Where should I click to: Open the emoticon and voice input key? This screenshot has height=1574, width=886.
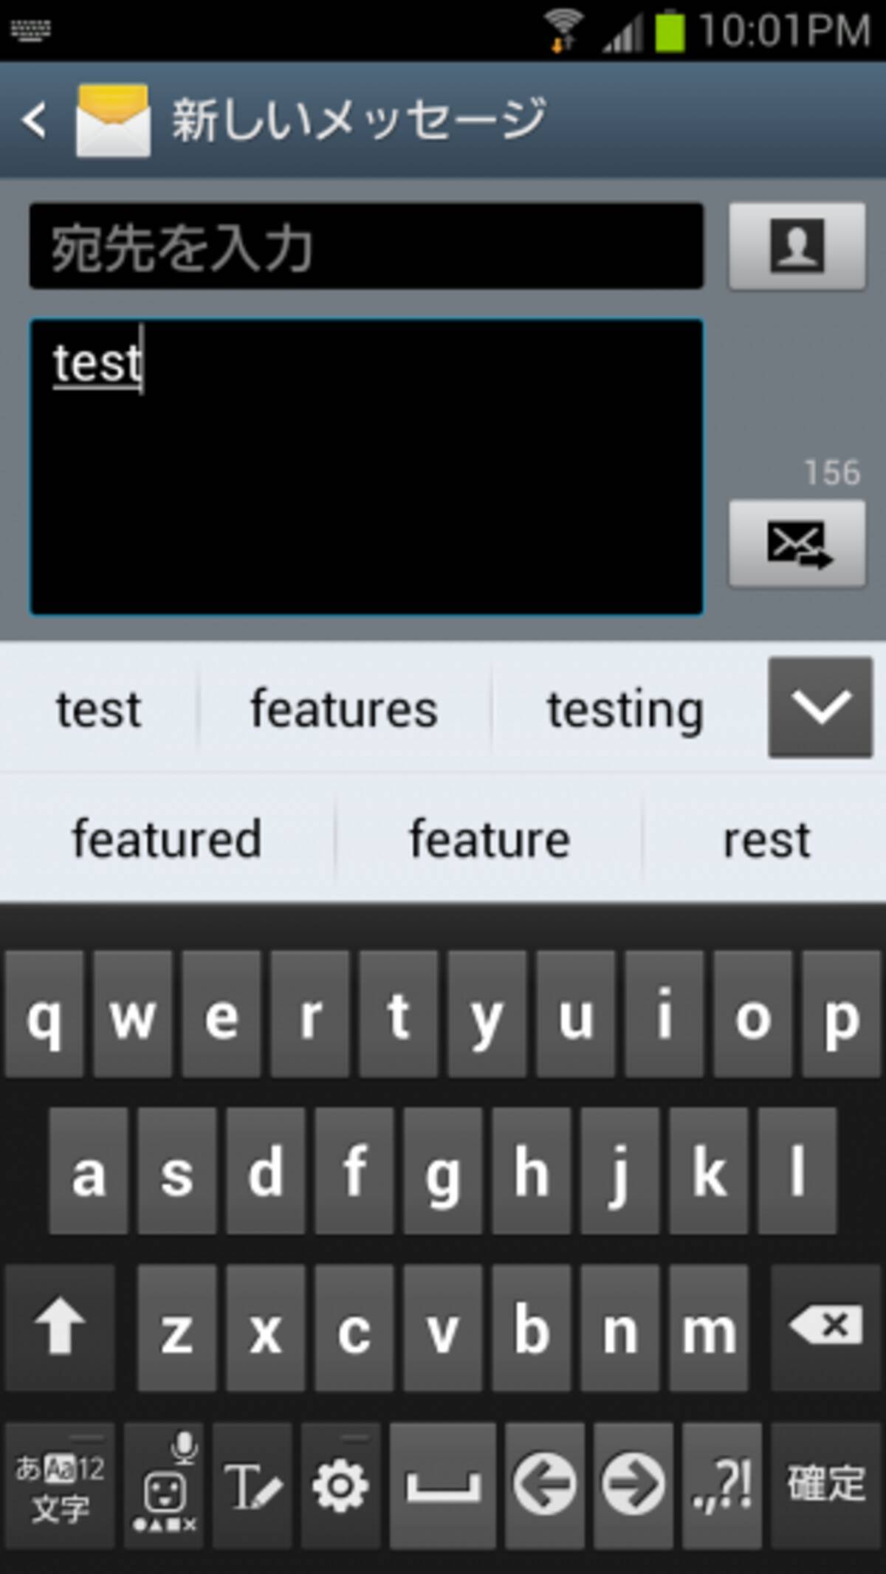[163, 1485]
